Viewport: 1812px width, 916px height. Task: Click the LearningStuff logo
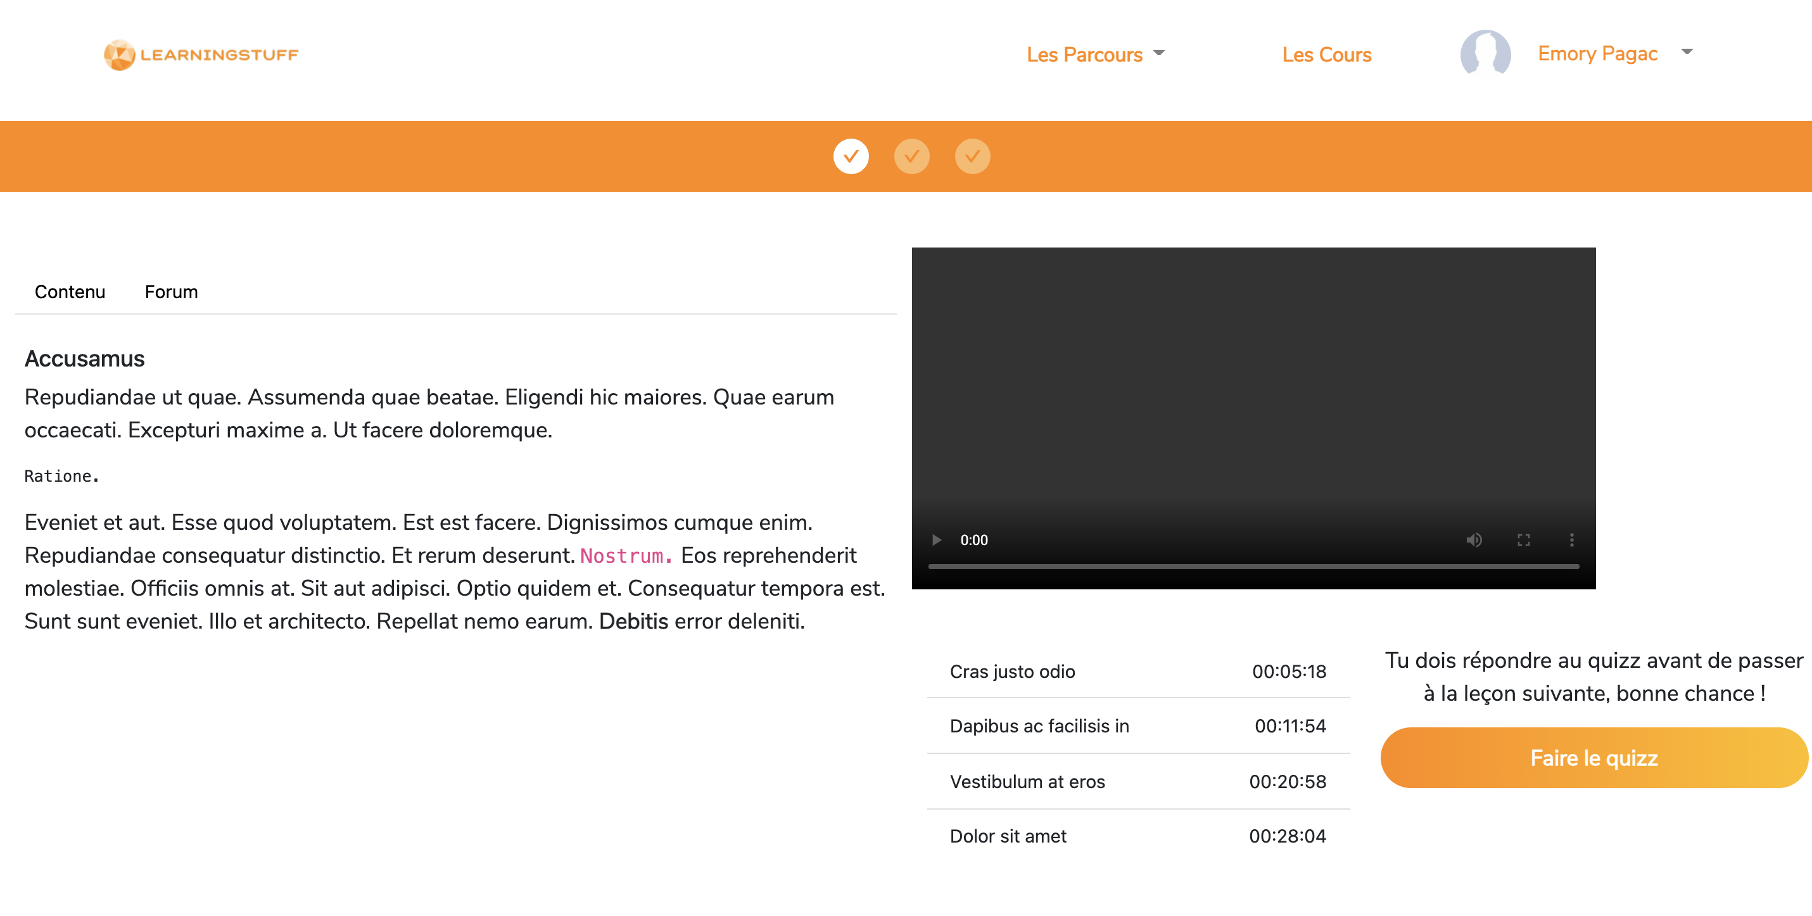[x=201, y=55]
